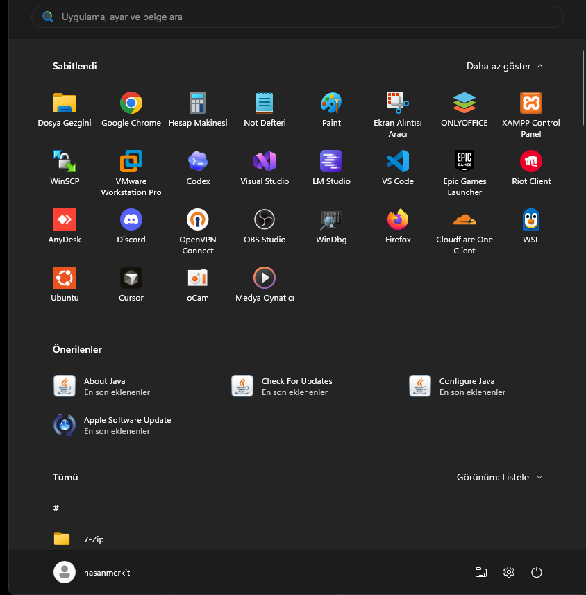This screenshot has width=586, height=595.
Task: Open VS Code
Action: coord(398,168)
